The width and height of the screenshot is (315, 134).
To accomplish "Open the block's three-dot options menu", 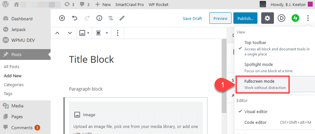I will (118, 33).
